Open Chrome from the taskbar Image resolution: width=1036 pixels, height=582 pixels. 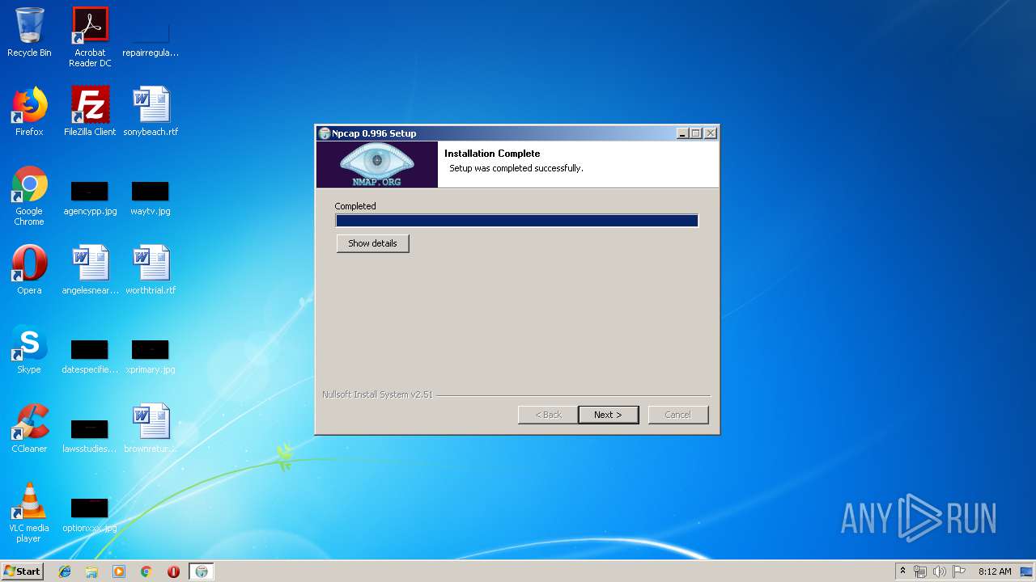[x=146, y=571]
